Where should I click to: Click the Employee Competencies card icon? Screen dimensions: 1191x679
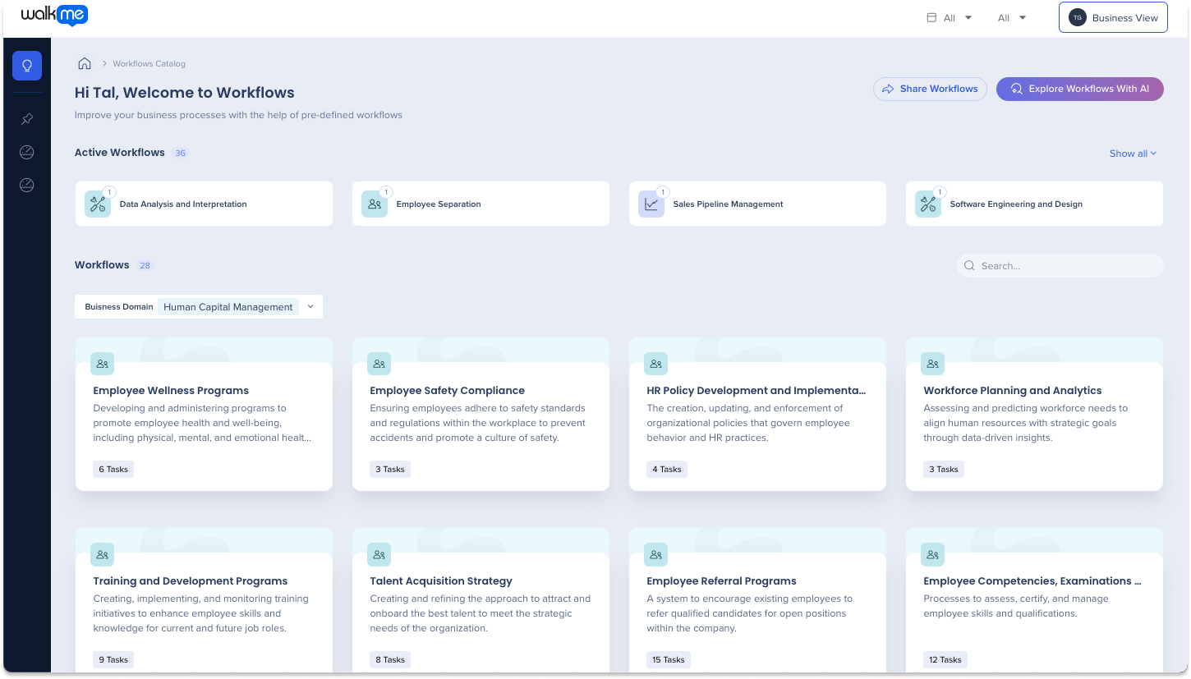click(932, 554)
